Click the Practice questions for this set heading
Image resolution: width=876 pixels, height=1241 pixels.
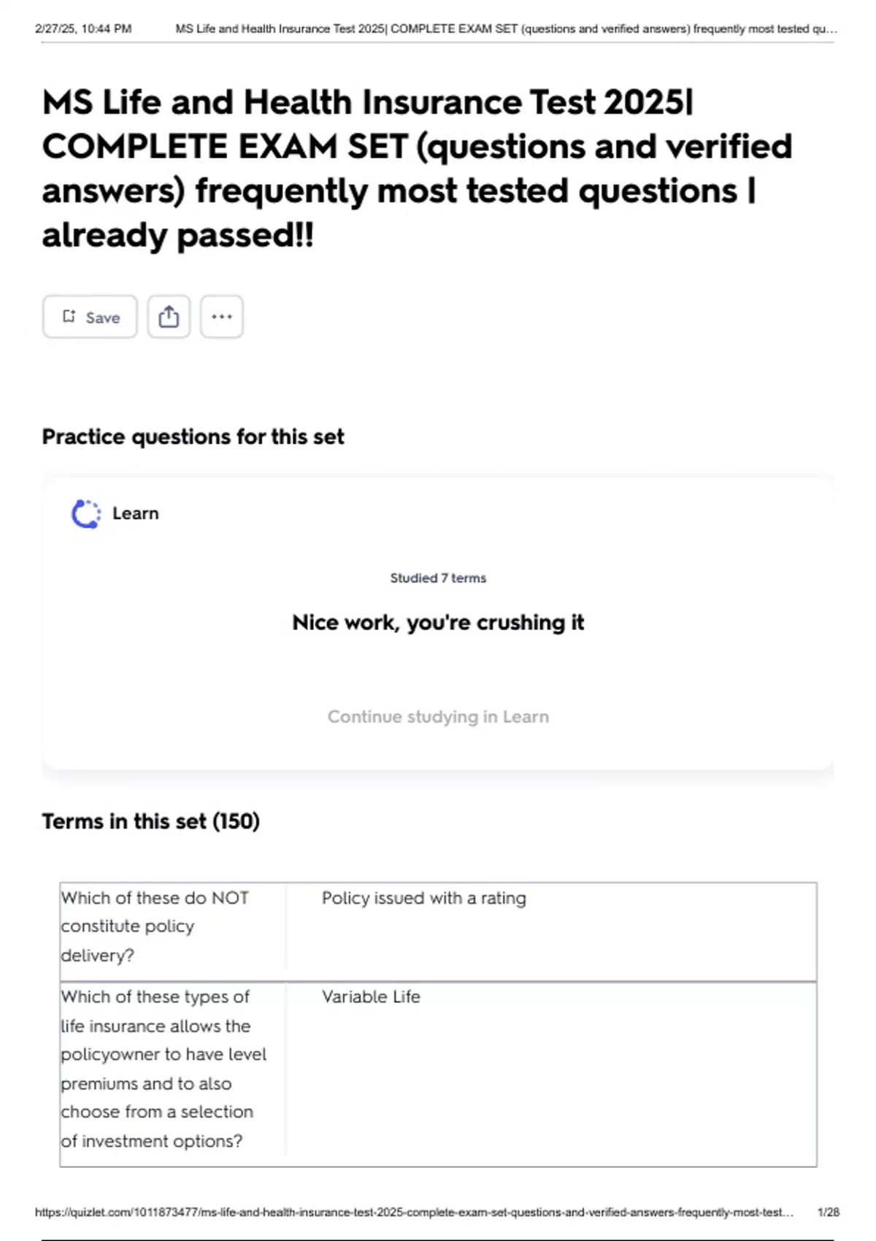193,437
